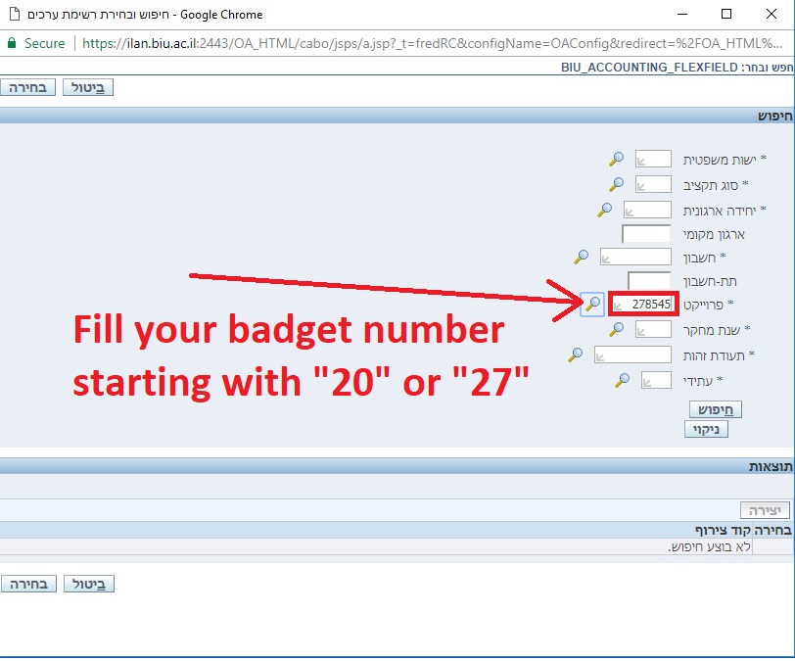
Task: Click the Chrome address bar URL
Action: (431, 43)
